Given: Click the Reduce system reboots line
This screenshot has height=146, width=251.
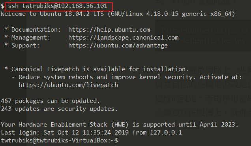Looking at the screenshot, I should pyautogui.click(x=127, y=77).
